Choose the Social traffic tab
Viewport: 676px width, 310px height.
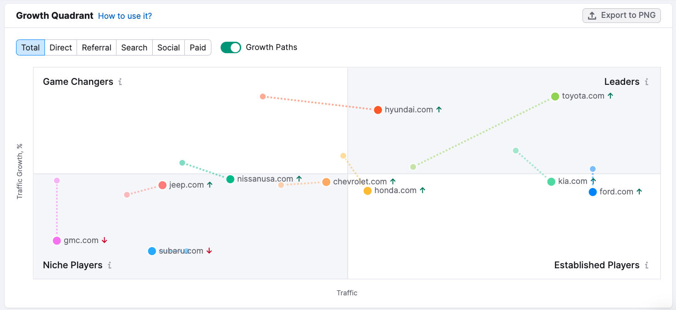point(169,48)
